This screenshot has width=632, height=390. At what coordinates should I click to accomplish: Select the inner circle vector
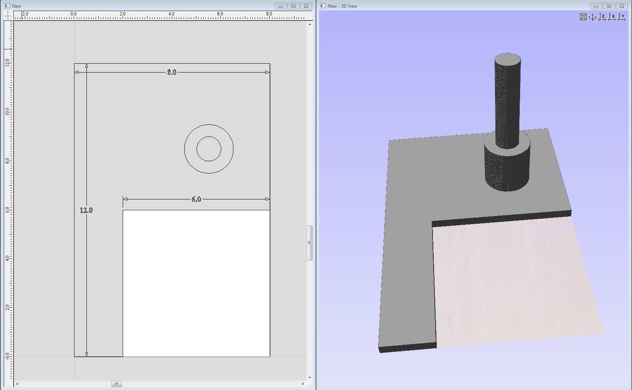pyautogui.click(x=209, y=137)
